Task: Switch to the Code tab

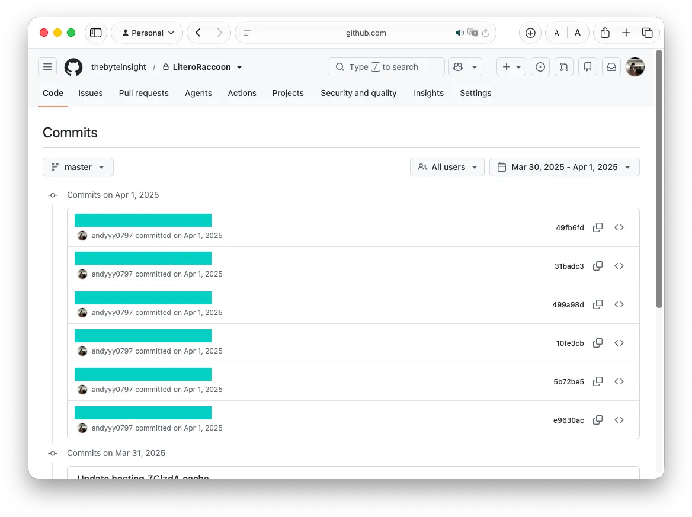Action: tap(53, 93)
